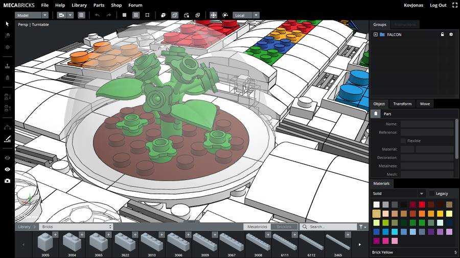The image size is (460, 258).
Task: Open the Model mode dropdown
Action: click(31, 15)
